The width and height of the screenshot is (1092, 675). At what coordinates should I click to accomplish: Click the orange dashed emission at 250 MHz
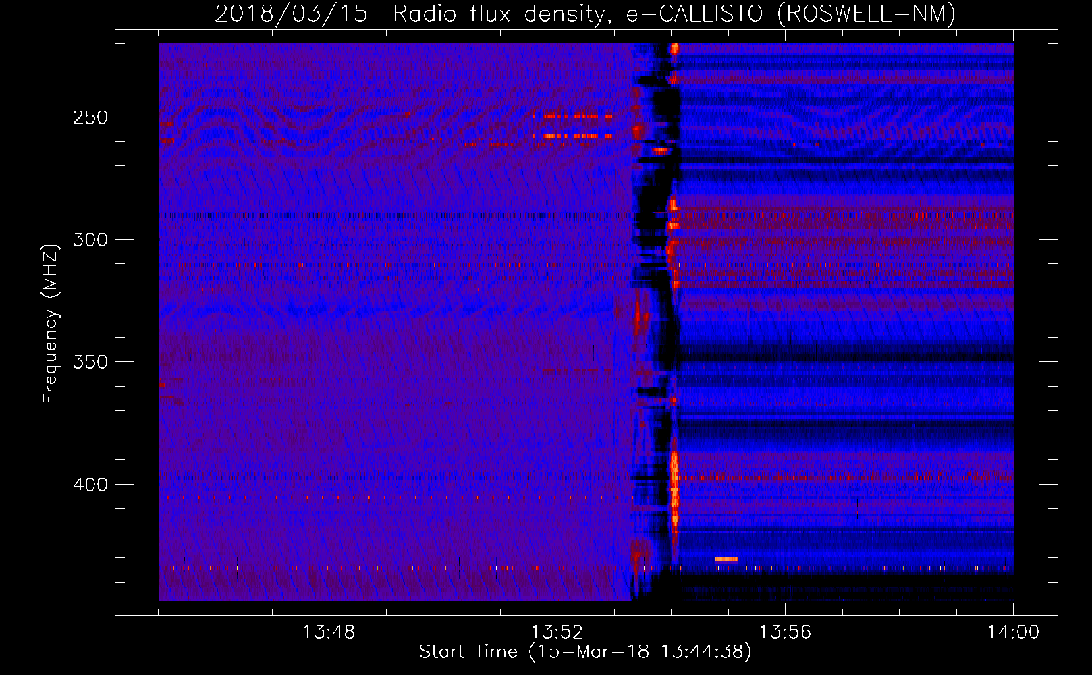coord(573,116)
